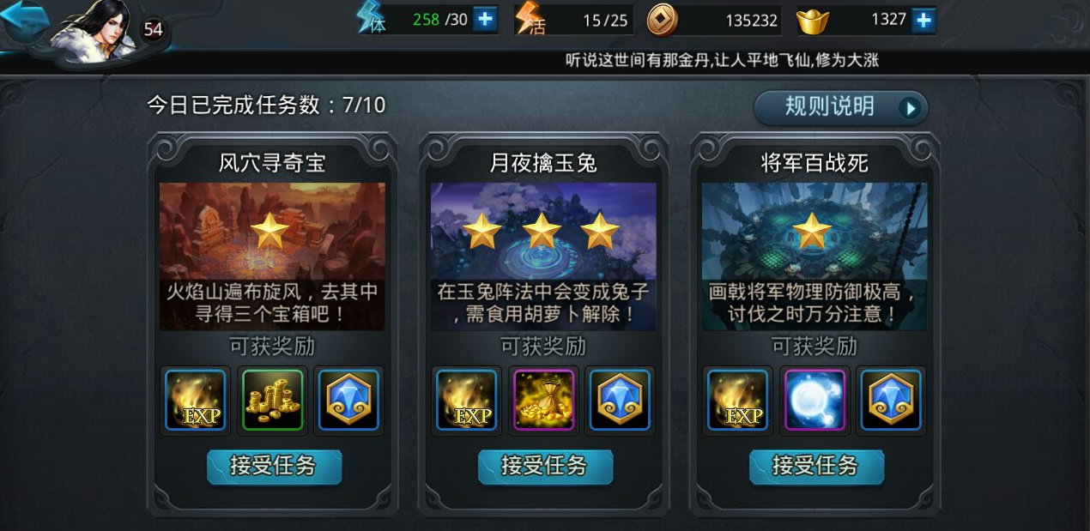Tap the 活 vitality lightning icon

coord(530,20)
